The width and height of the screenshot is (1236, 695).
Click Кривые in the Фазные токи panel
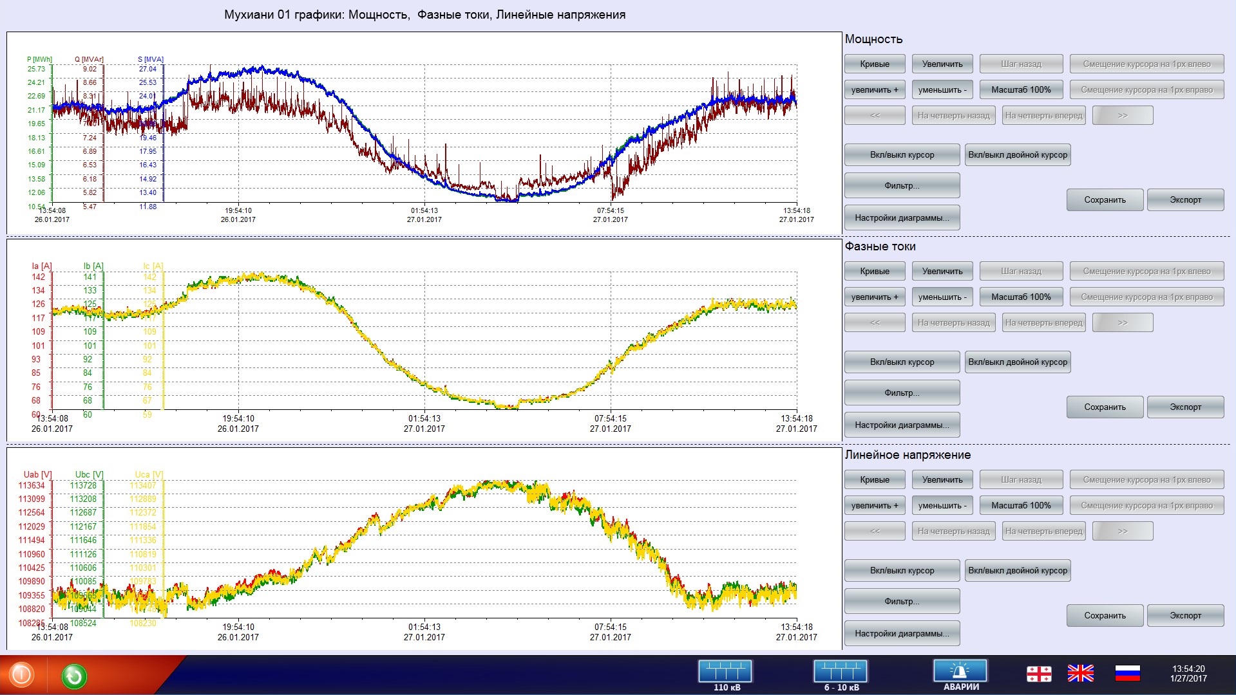pyautogui.click(x=874, y=272)
